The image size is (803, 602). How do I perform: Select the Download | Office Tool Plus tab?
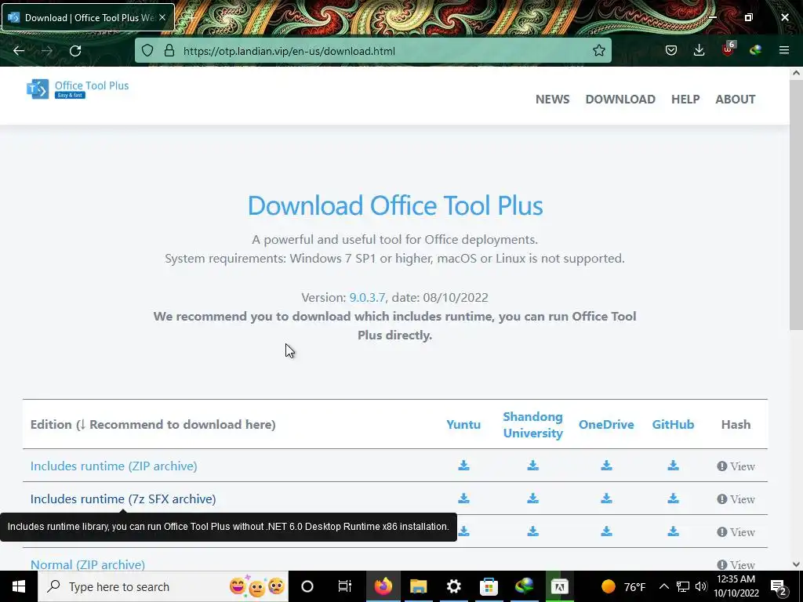coord(88,17)
